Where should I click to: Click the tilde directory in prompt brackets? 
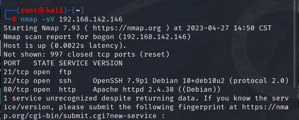click(x=78, y=11)
